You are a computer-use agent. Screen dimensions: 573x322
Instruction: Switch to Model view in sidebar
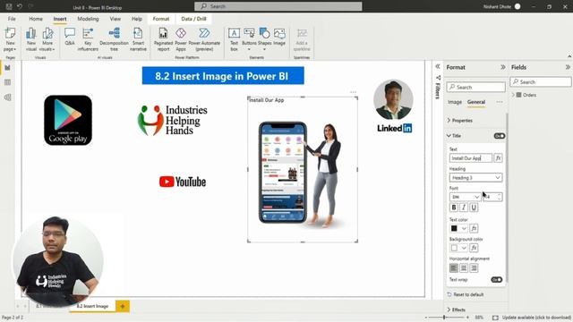coord(7,97)
